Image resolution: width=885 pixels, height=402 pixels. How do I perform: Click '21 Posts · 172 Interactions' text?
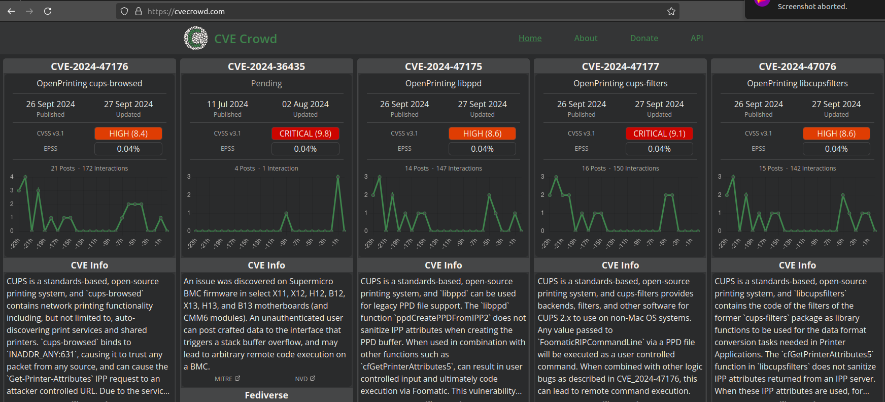[89, 169]
